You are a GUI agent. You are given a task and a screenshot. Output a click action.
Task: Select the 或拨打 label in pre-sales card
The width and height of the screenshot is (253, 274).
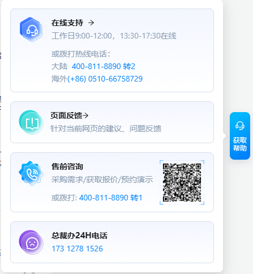(x=64, y=198)
